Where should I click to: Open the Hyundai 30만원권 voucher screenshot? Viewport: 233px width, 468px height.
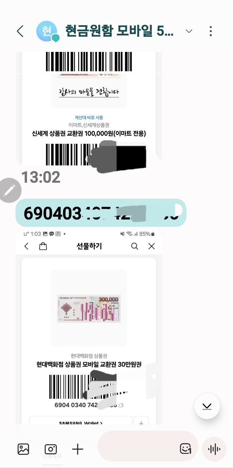[89, 328]
